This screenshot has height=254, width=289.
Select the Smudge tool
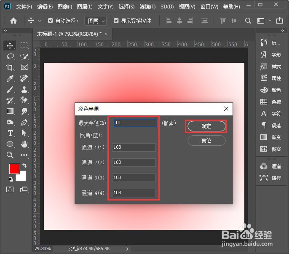pyautogui.click(x=24, y=111)
